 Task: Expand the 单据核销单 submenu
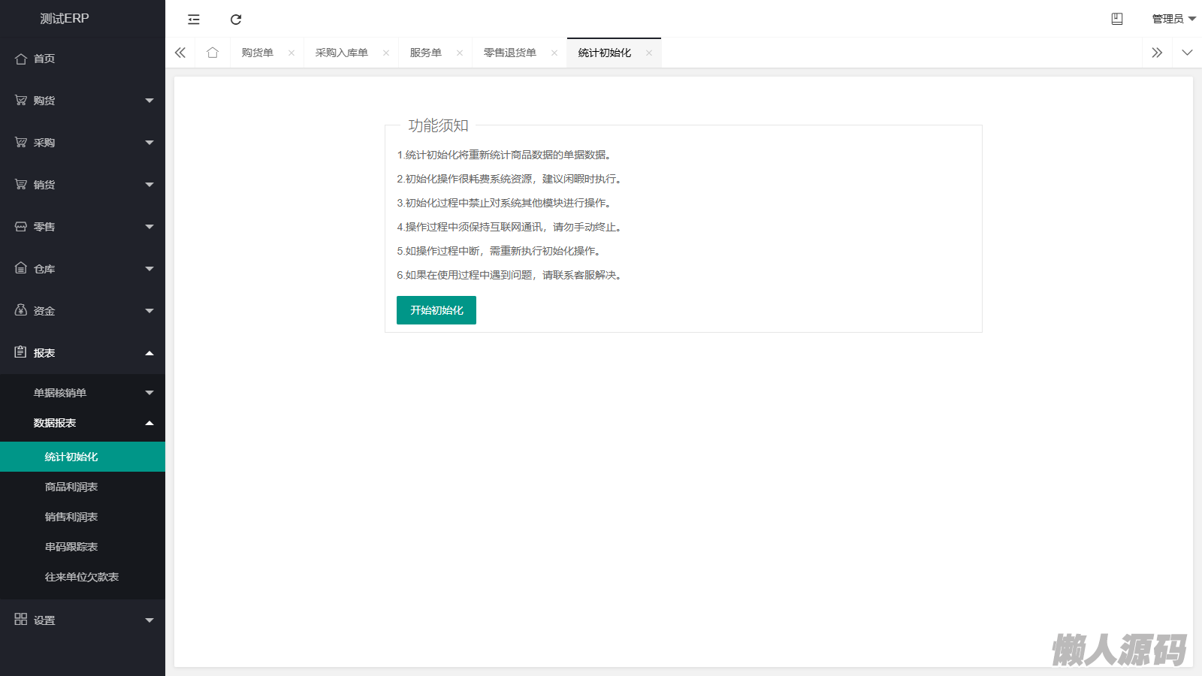(83, 393)
